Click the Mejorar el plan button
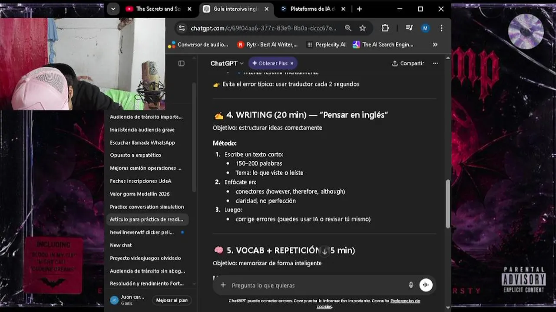 coord(172,300)
